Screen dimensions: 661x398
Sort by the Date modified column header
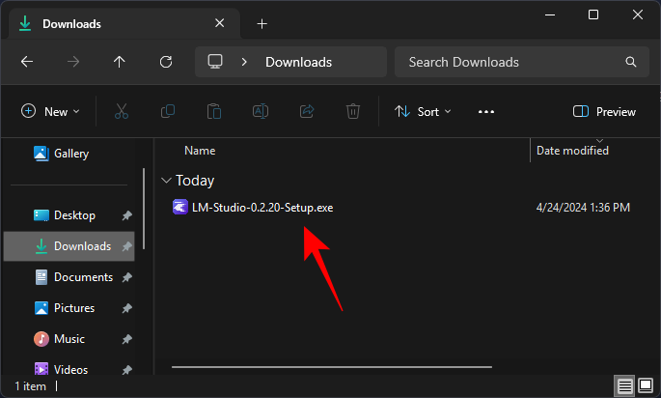(572, 151)
